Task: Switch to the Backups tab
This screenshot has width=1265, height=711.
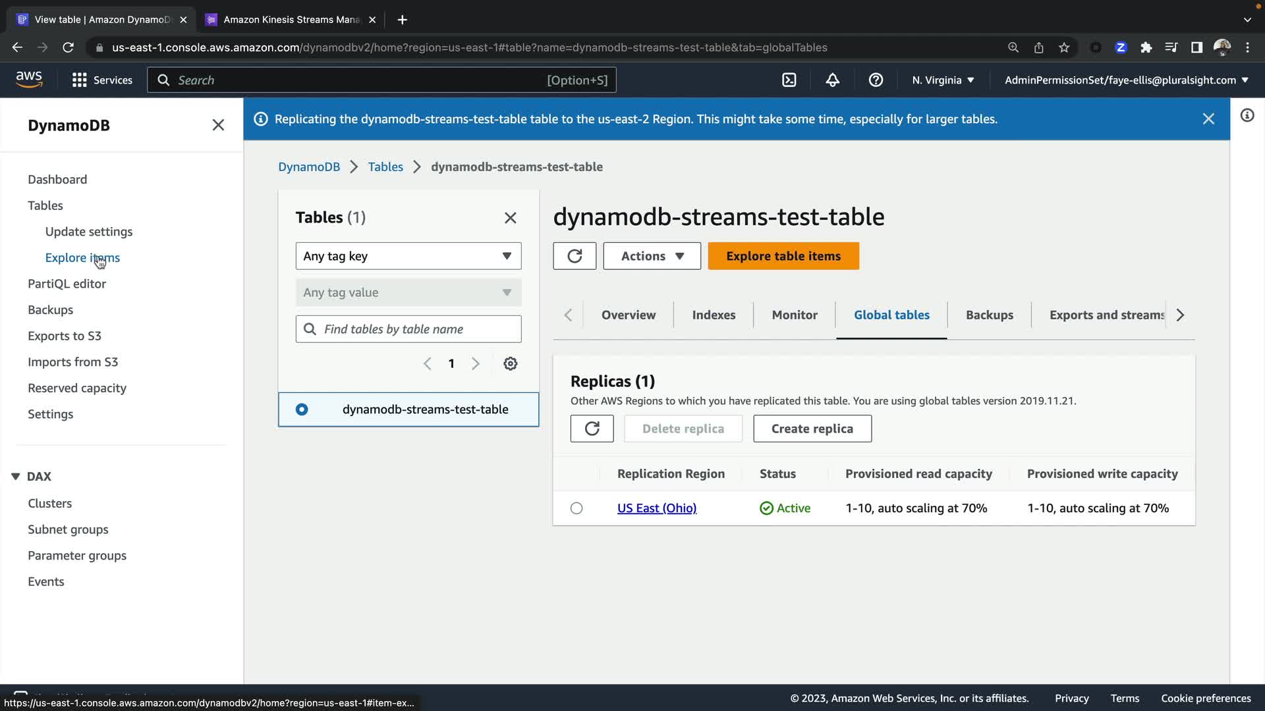Action: tap(989, 315)
